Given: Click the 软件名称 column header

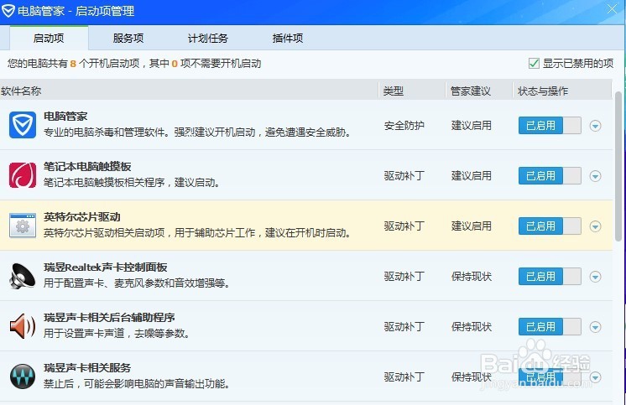Looking at the screenshot, I should point(189,91).
